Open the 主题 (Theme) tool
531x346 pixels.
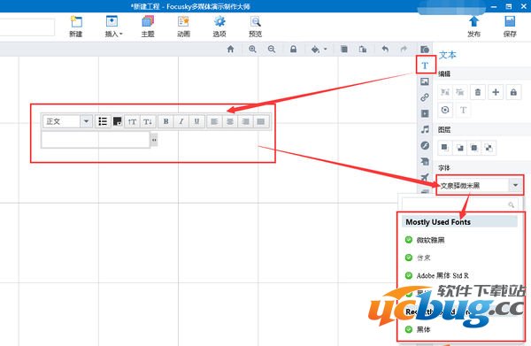tap(148, 26)
